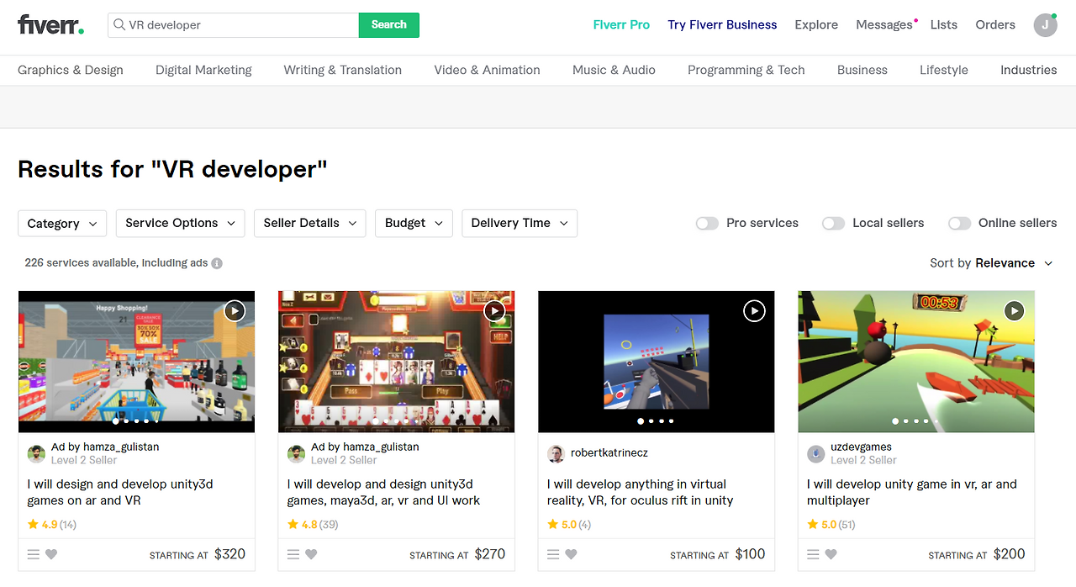This screenshot has height=587, width=1076.
Task: Open your profile avatar menu
Action: tap(1045, 25)
